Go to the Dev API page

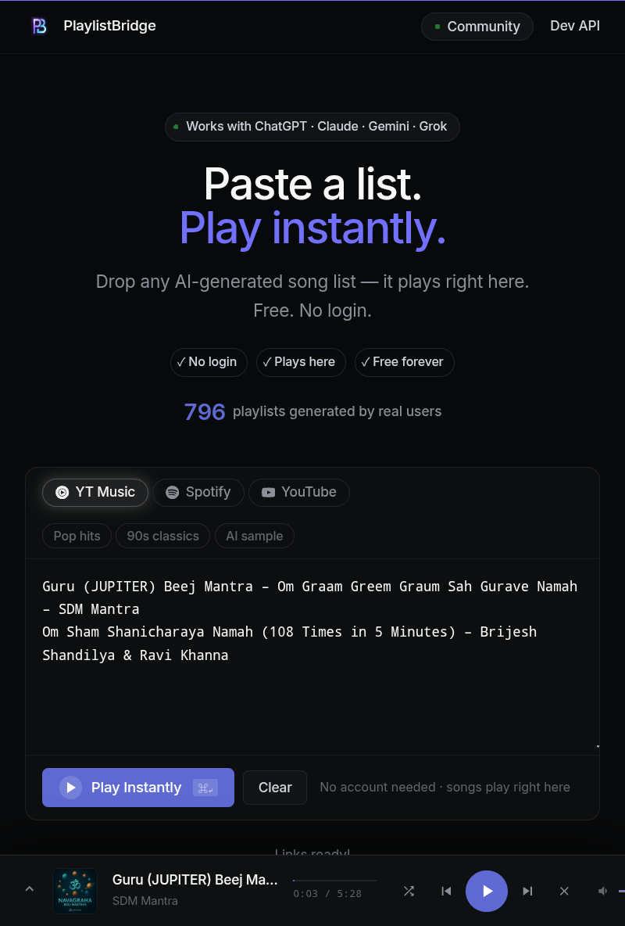(575, 26)
